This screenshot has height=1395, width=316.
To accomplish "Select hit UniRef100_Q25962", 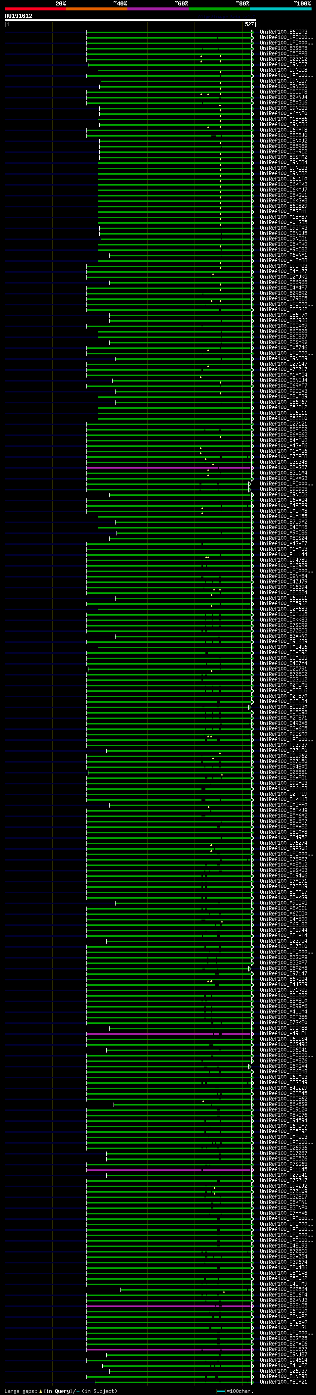I will click(x=283, y=604).
